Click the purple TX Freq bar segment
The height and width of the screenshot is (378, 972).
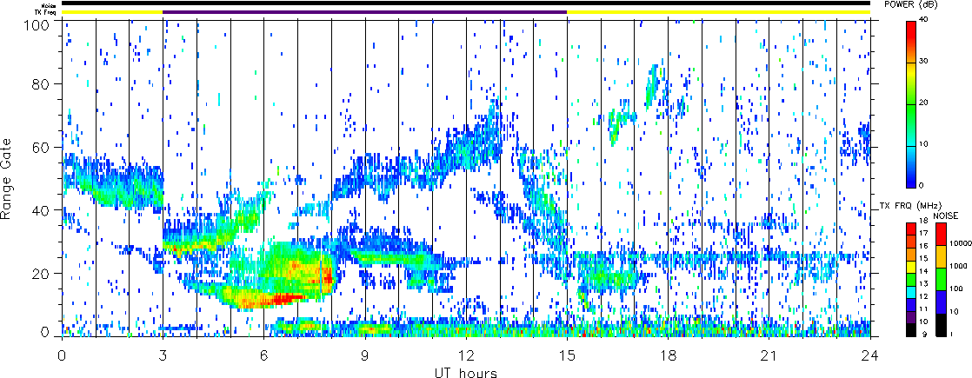tap(365, 12)
